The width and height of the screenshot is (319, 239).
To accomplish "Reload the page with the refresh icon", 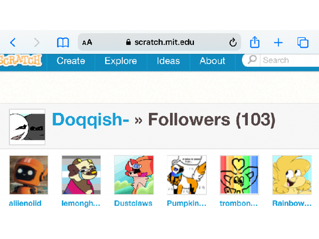I will [233, 42].
